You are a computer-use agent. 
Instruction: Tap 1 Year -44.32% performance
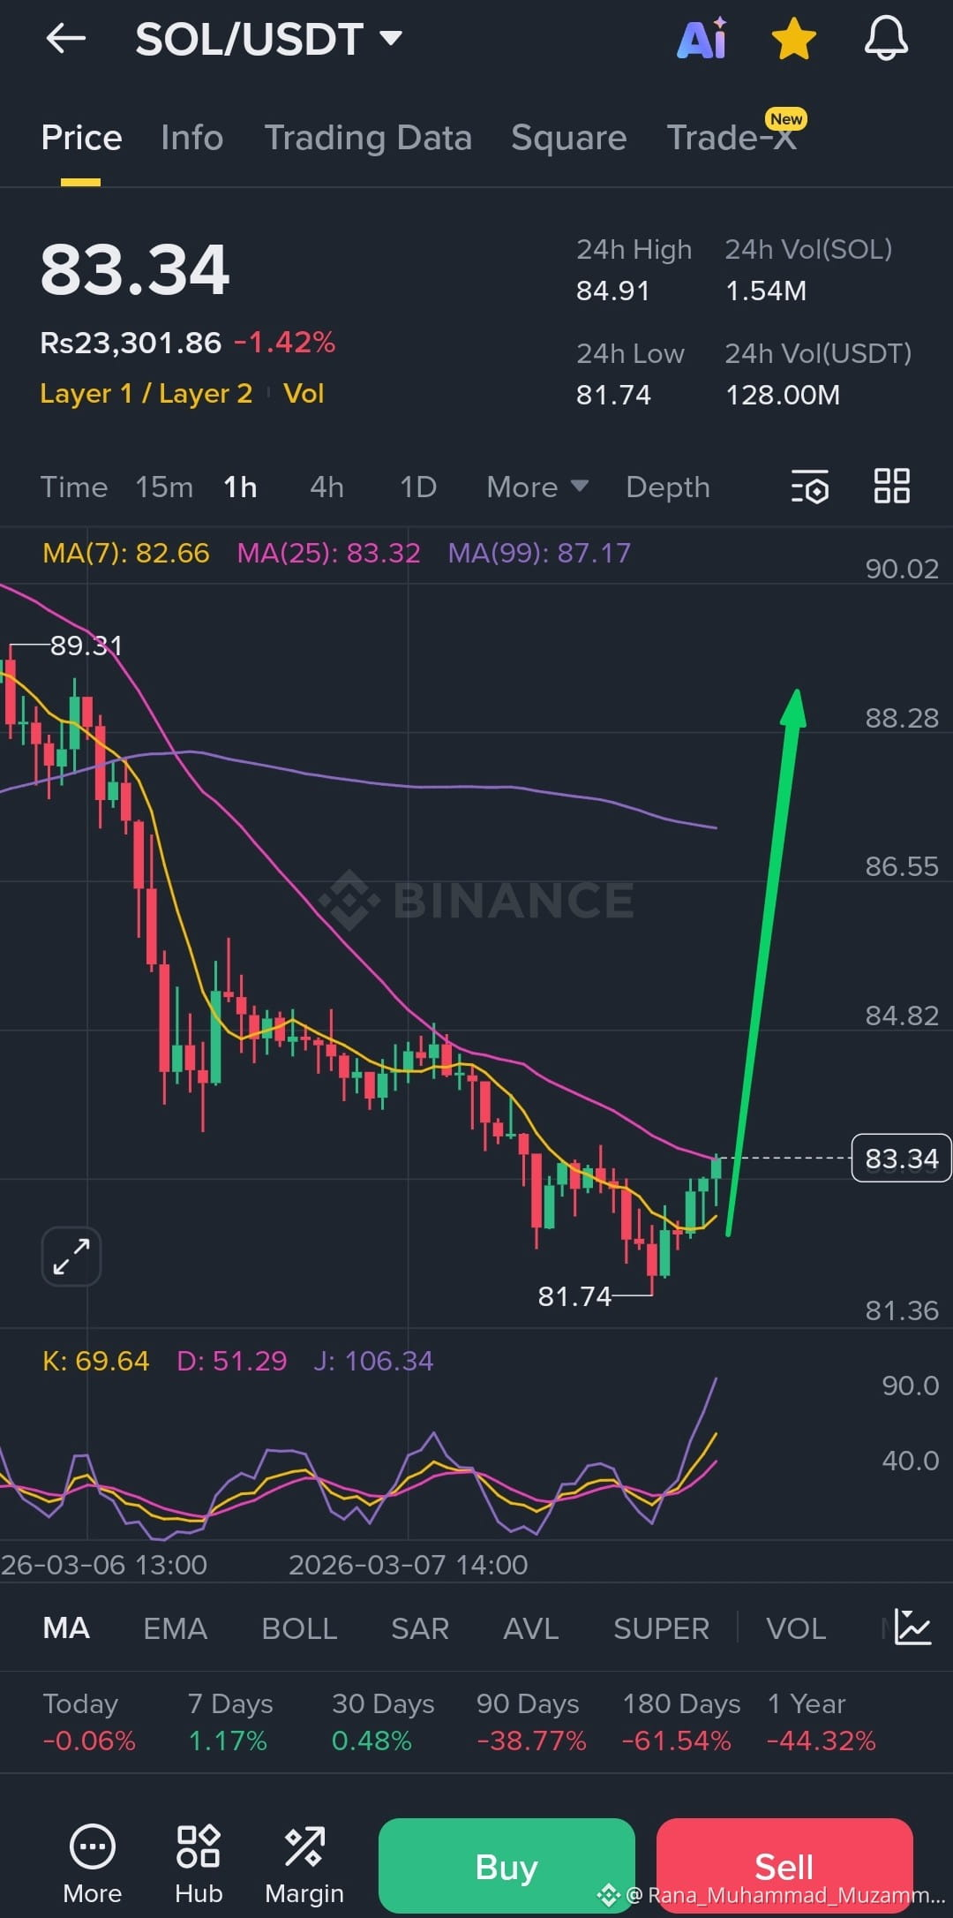[x=822, y=1722]
